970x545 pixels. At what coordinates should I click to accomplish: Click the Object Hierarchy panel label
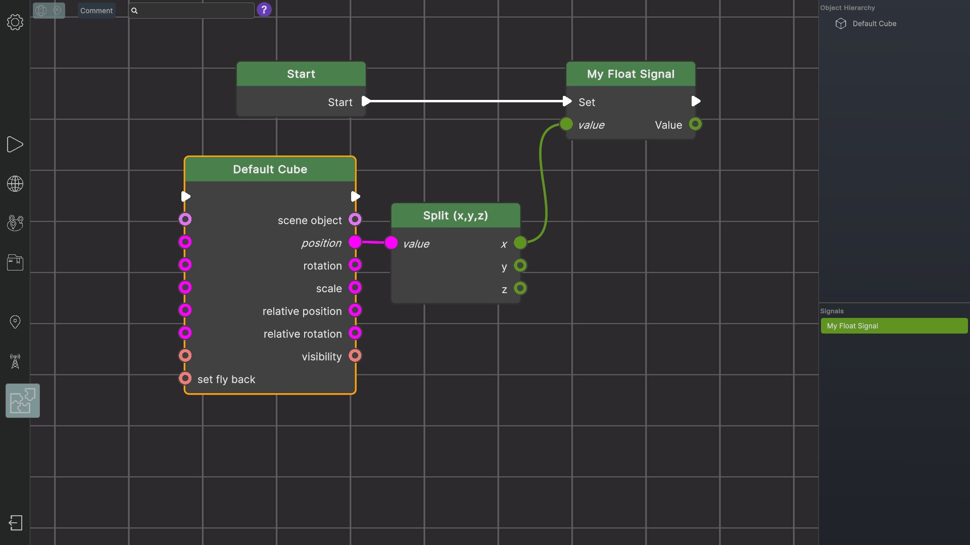[x=847, y=8]
